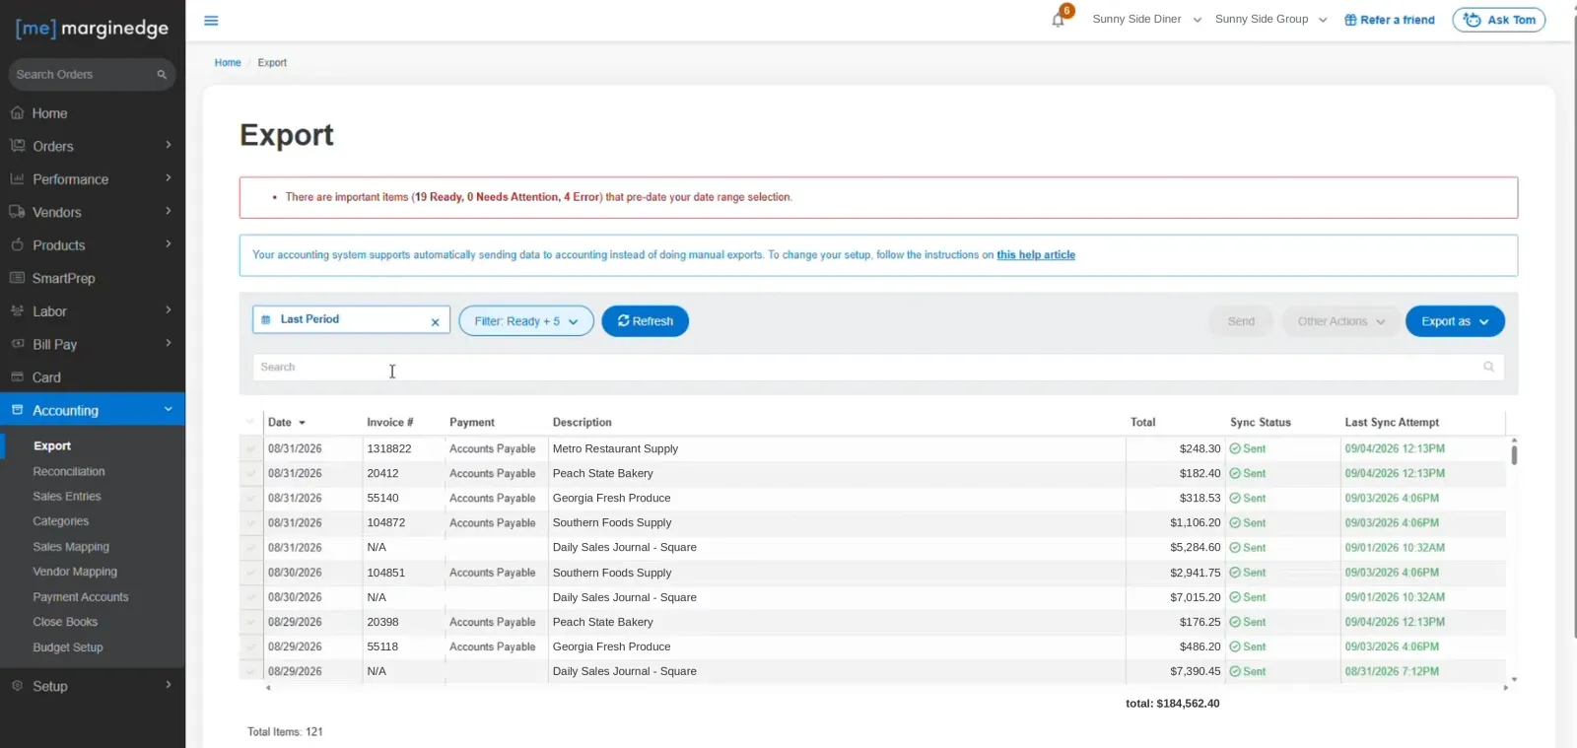Click the Vendors truck icon

(17, 212)
